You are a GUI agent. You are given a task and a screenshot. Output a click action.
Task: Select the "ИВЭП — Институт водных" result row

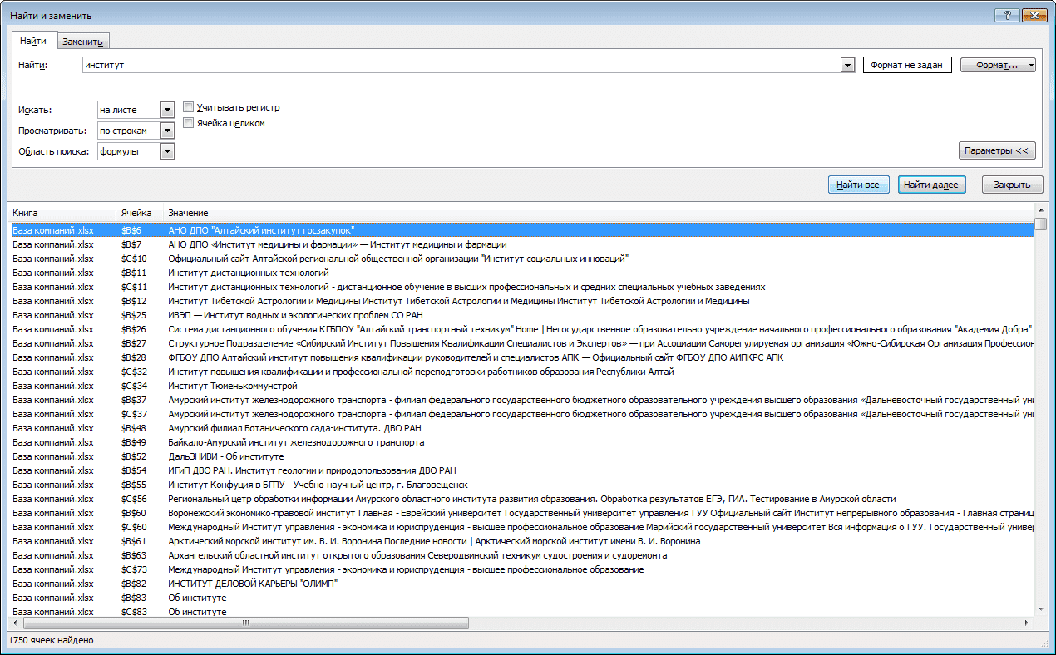click(x=521, y=315)
